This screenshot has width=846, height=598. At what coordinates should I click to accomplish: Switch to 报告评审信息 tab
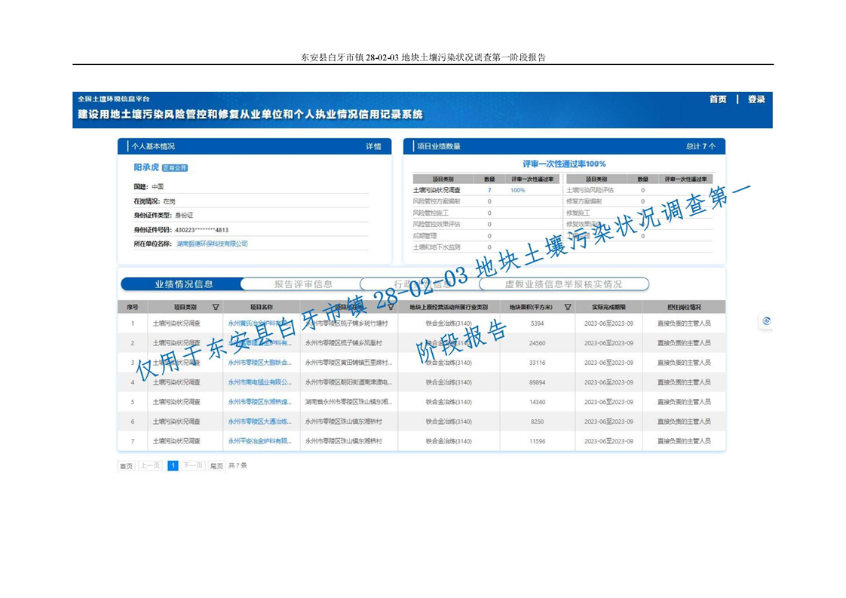pyautogui.click(x=302, y=284)
